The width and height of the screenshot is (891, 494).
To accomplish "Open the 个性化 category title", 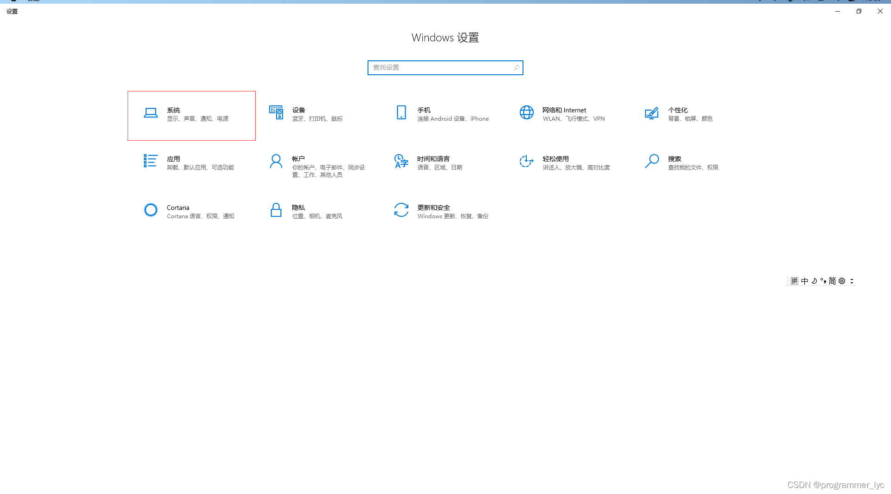I will [x=678, y=110].
